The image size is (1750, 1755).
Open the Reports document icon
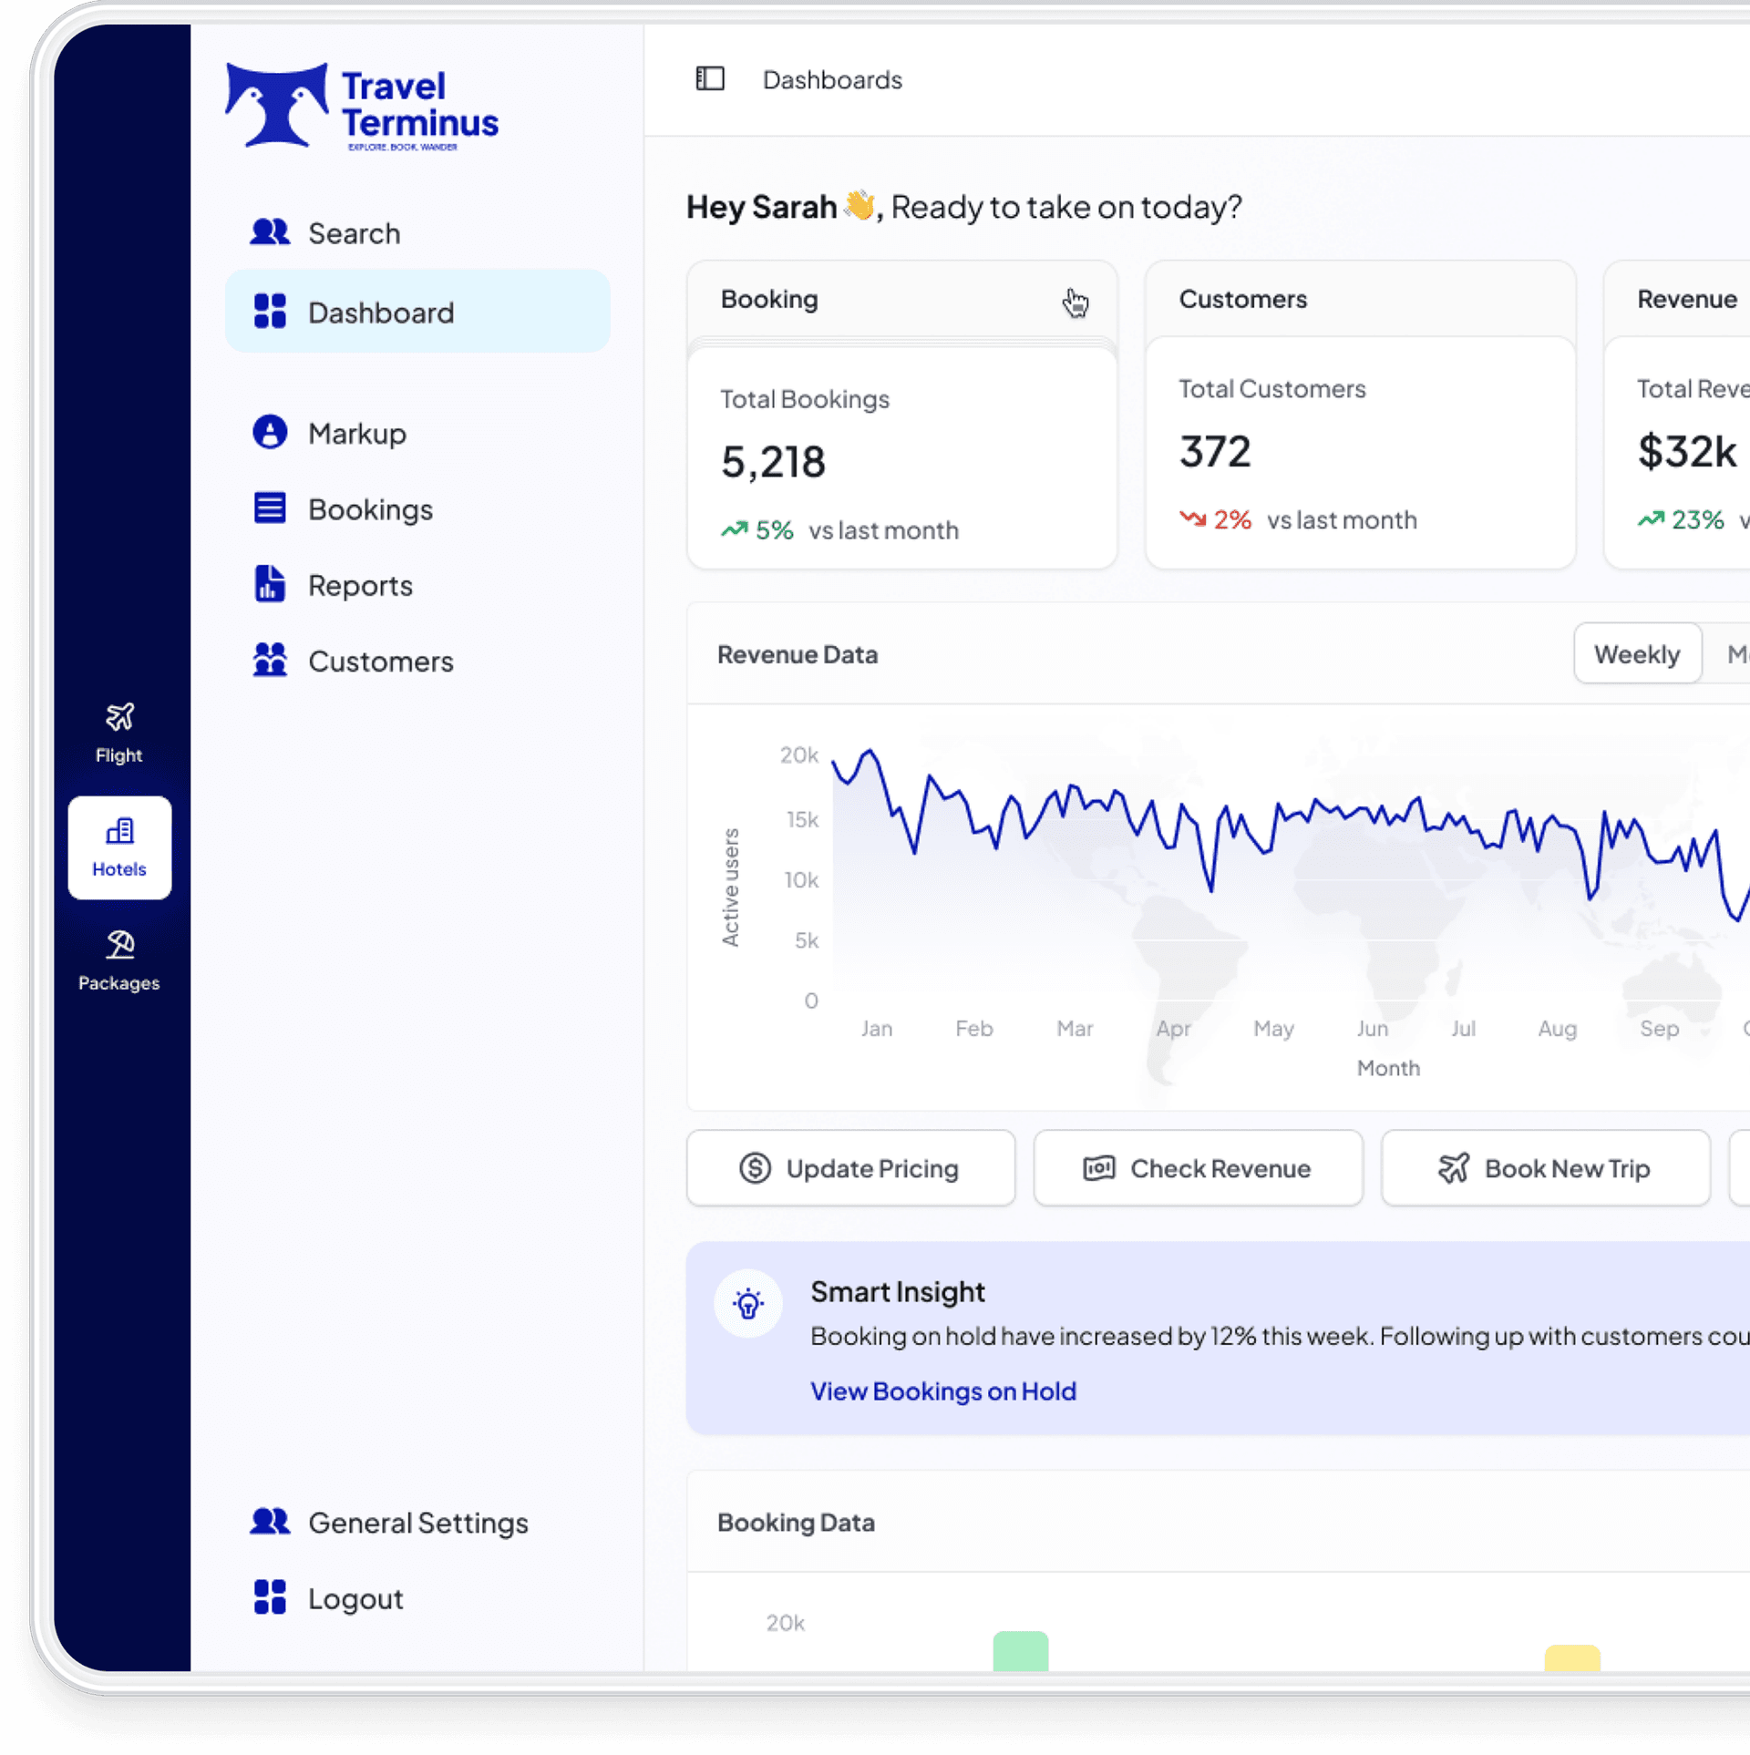(x=270, y=584)
